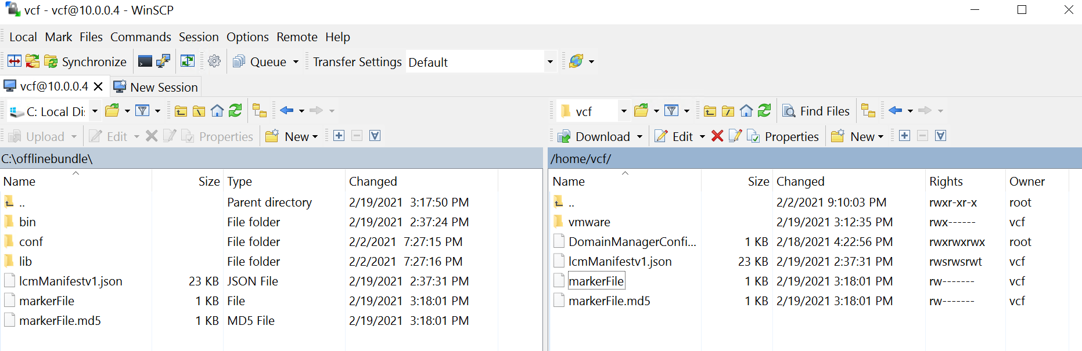Delete selected remote file with red X
Screen dimensions: 1082x351
717,136
